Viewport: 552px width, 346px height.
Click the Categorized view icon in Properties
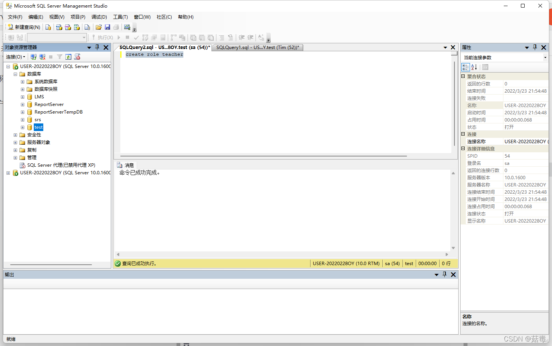click(465, 67)
